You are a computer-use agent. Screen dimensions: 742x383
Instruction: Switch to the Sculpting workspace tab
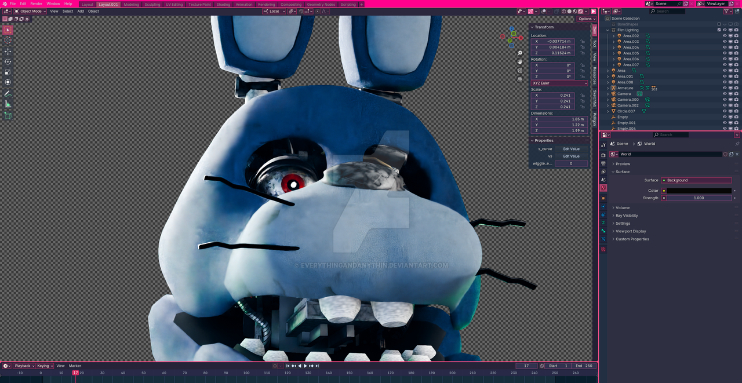pos(152,4)
